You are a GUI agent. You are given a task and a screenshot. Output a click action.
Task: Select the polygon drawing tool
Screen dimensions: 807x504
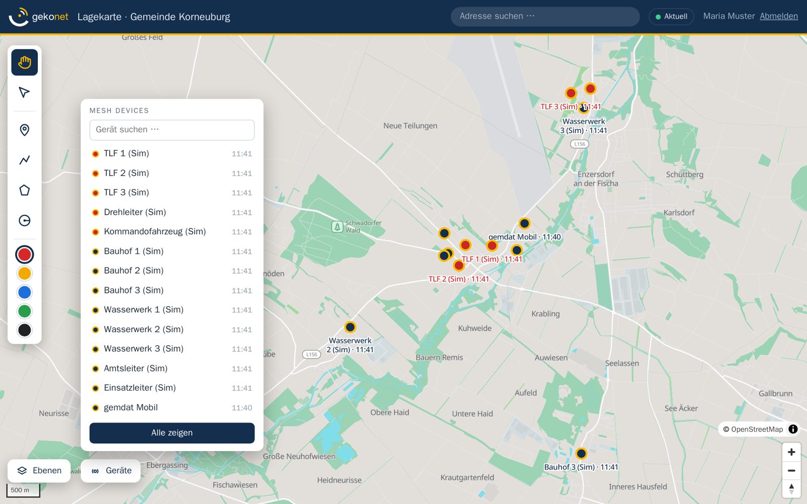coord(24,190)
